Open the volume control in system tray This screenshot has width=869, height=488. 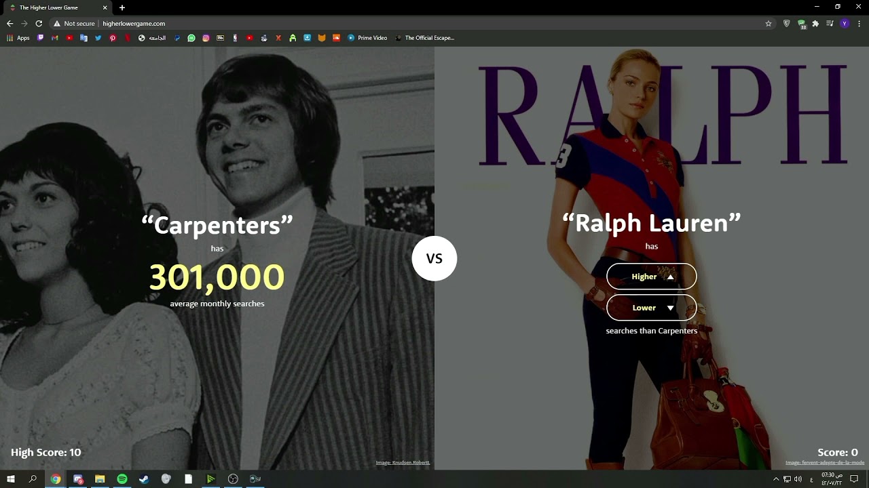click(798, 479)
